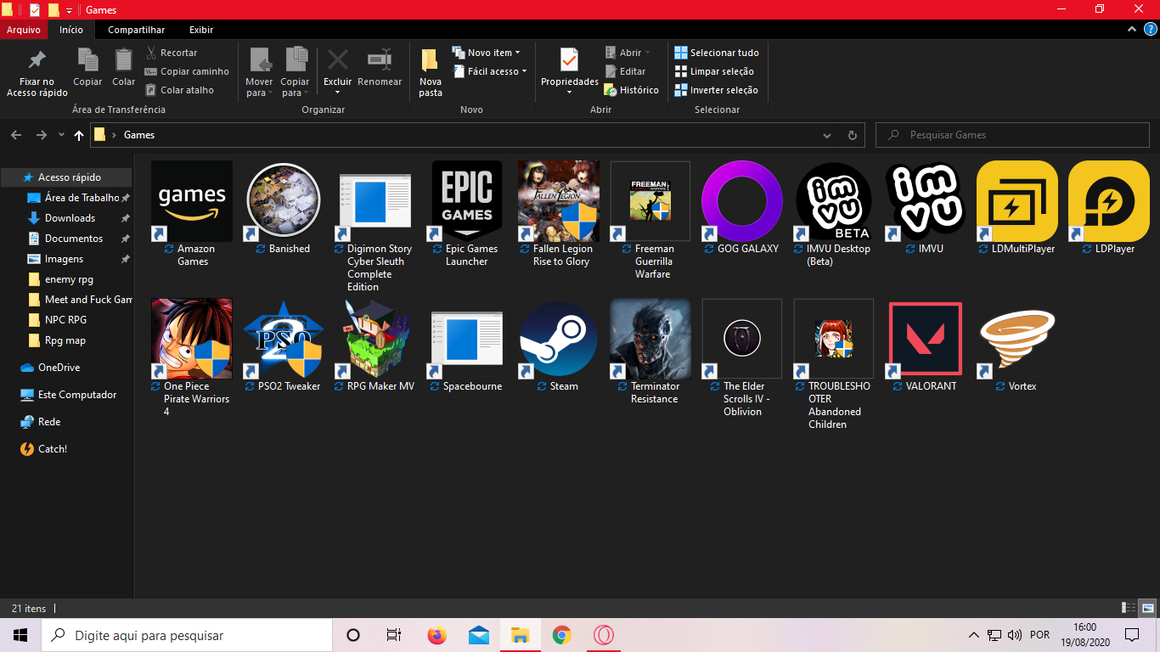
Task: Open OneDrive in the navigation pane
Action: tap(59, 368)
